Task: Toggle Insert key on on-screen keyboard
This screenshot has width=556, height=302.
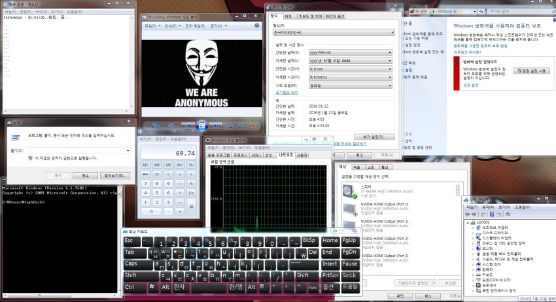Action: 330,264
